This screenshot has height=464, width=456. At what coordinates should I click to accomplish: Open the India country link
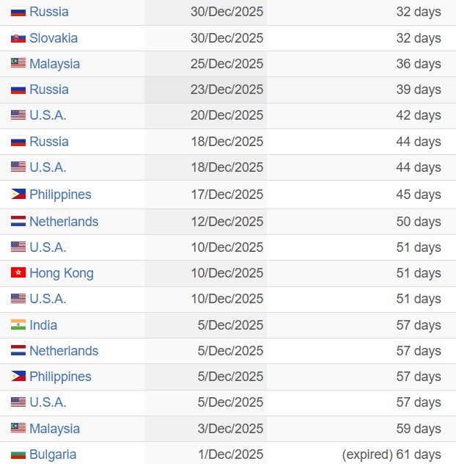(x=43, y=325)
